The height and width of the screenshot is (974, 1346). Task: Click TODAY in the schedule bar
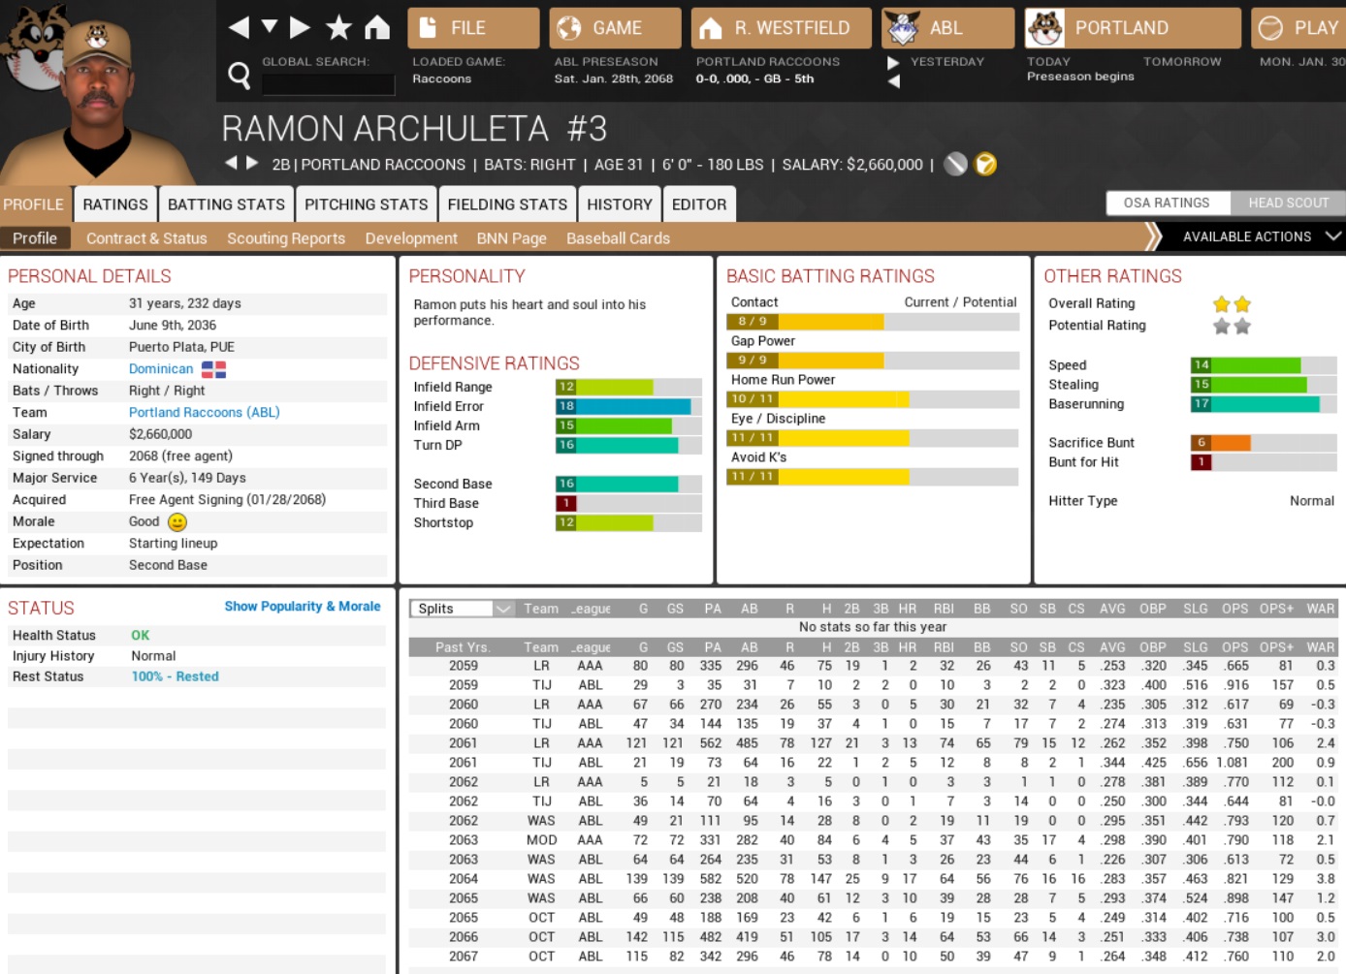pos(1048,61)
